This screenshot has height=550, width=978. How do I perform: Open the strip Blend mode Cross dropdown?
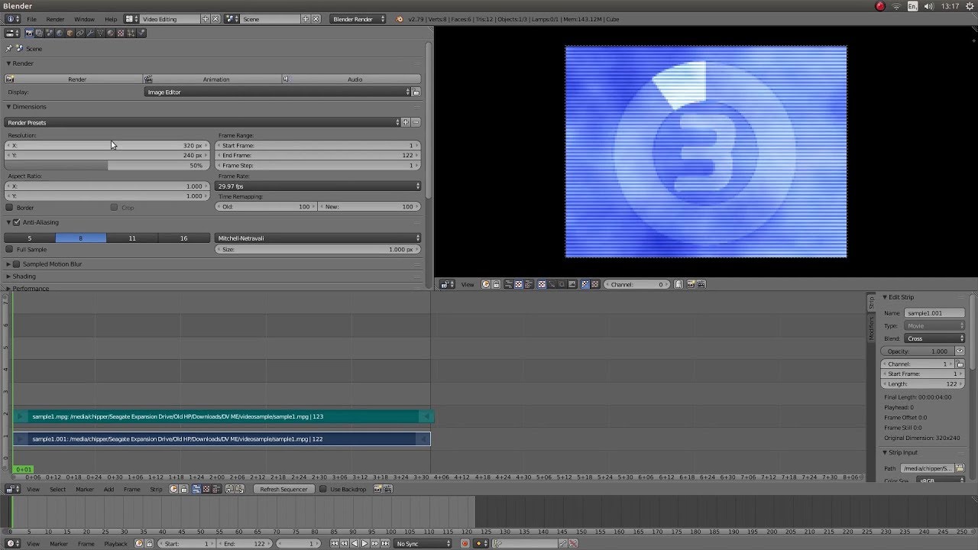pos(934,338)
